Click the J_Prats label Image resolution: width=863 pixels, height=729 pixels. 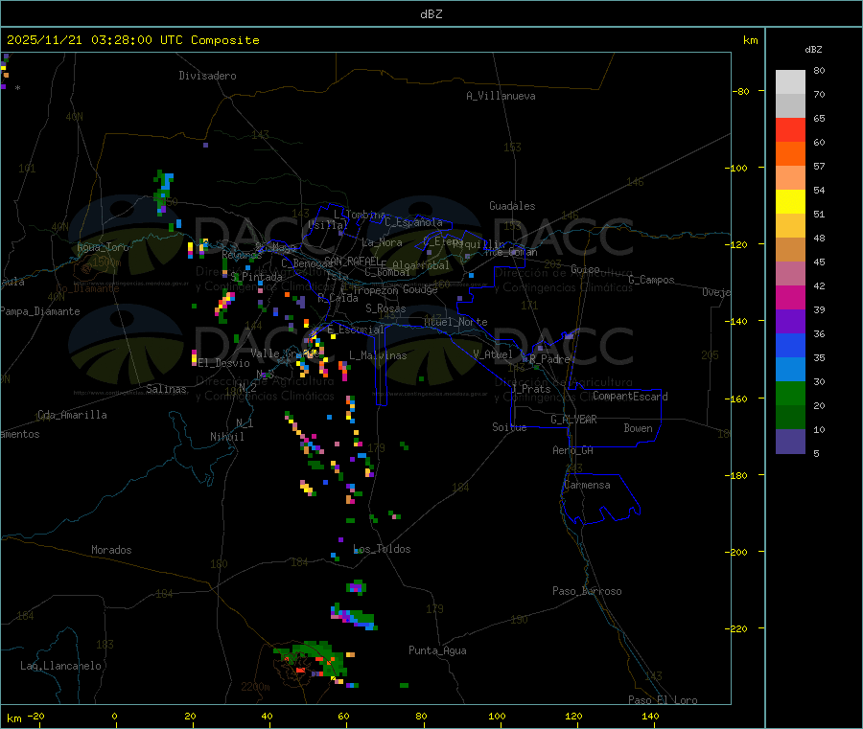pos(530,389)
